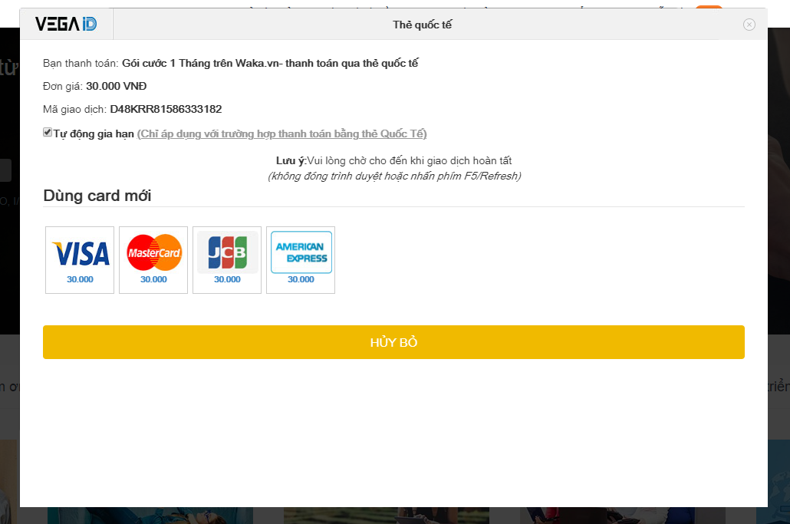This screenshot has height=524, width=790.
Task: Uncheck the Tự động gia hạn checkbox
Action: click(48, 133)
